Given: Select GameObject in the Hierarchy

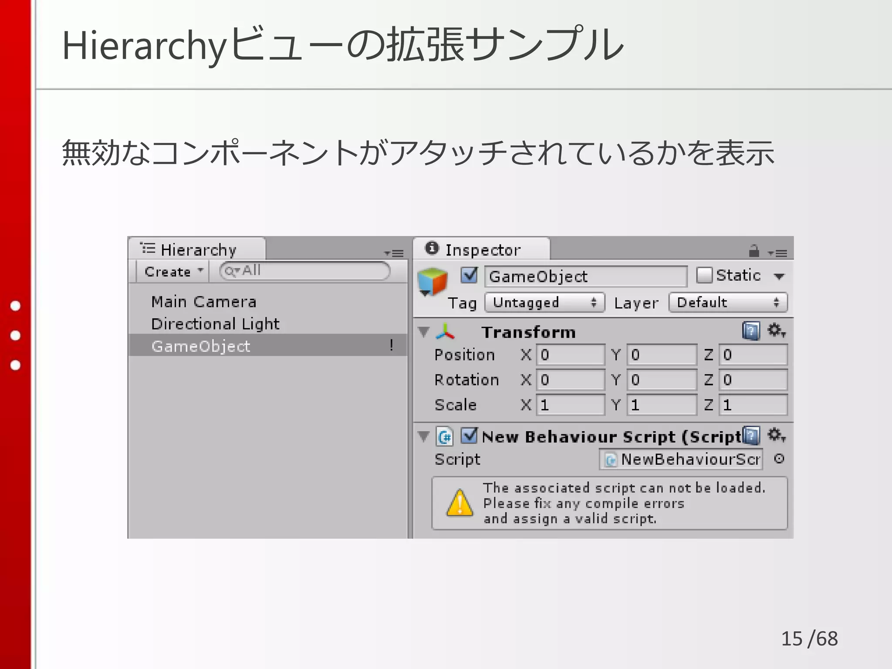Looking at the screenshot, I should pyautogui.click(x=268, y=346).
